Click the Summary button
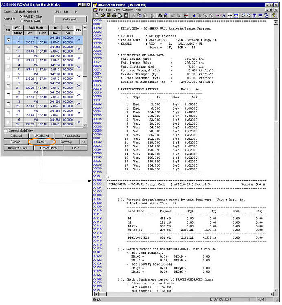This screenshot has height=305, width=282. (x=67, y=142)
